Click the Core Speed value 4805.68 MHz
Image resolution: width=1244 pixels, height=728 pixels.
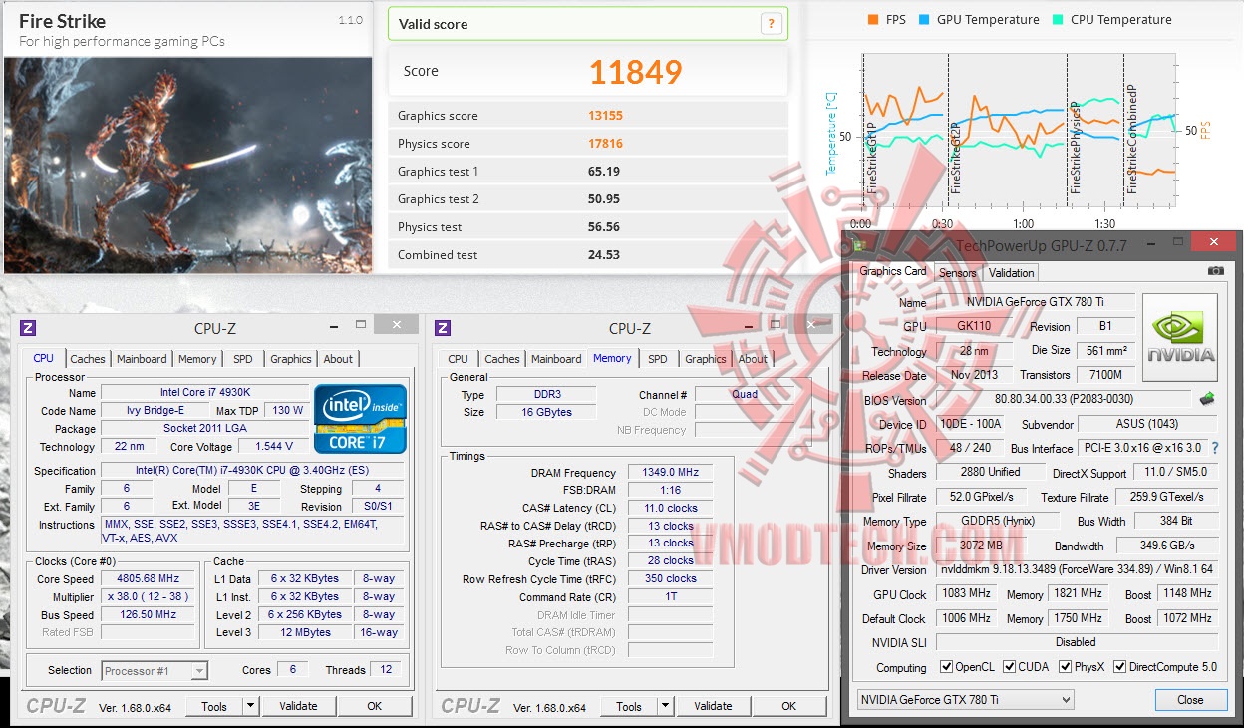tap(148, 578)
